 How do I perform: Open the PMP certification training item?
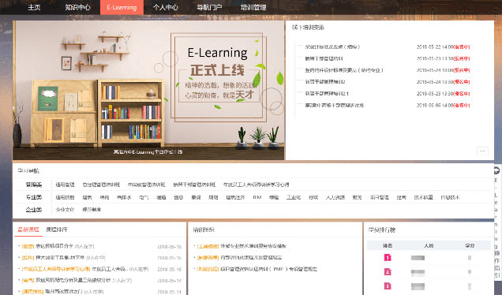tap(257, 269)
